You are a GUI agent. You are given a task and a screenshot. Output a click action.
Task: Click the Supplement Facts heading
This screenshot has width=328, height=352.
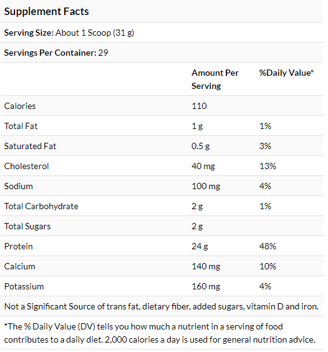coord(46,11)
